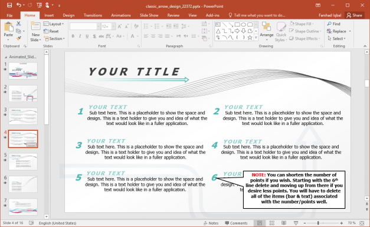
Task: Open Find in Editing group
Action: pos(333,24)
